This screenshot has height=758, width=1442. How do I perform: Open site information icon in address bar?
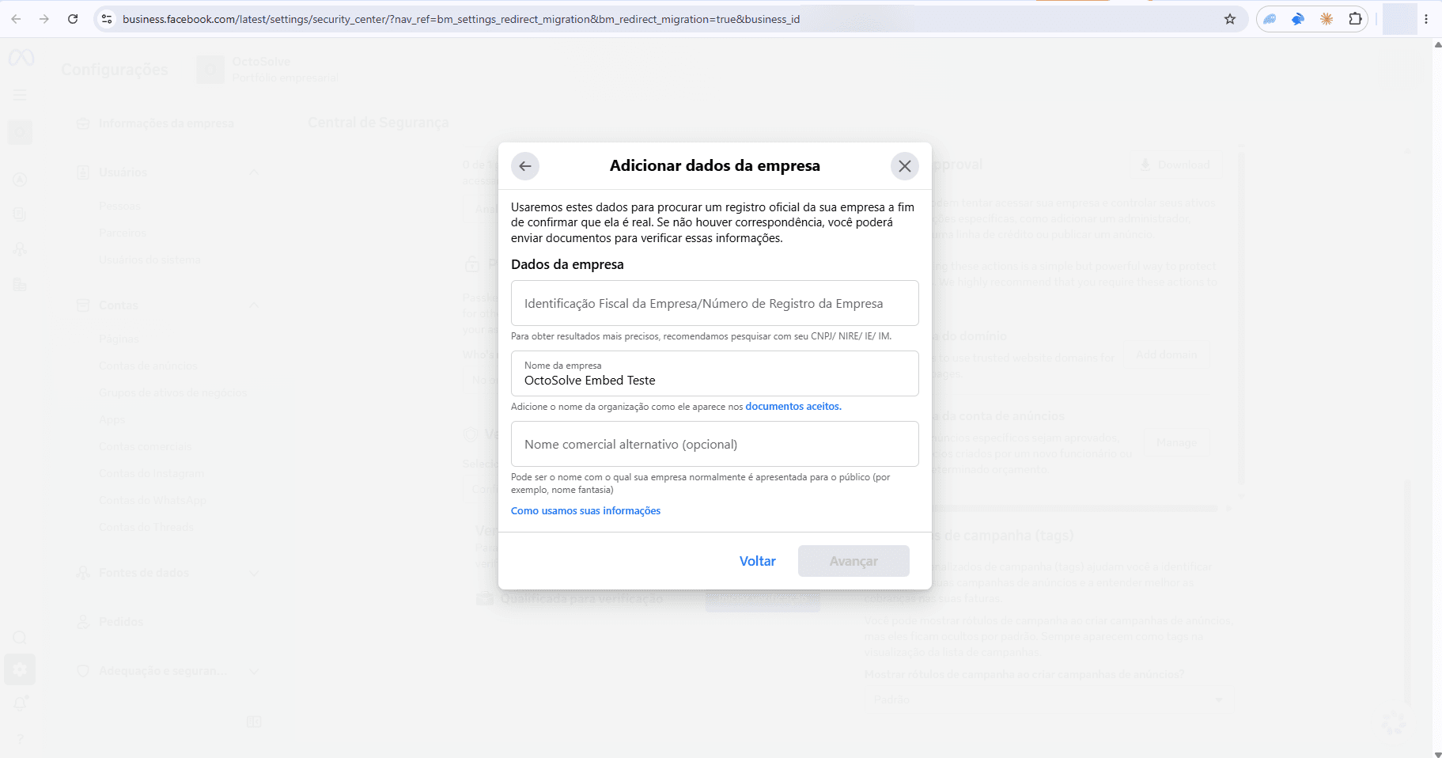(107, 19)
